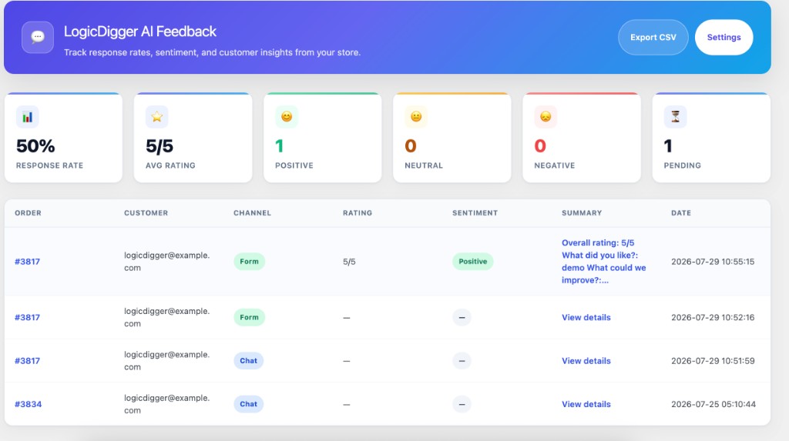Image resolution: width=789 pixels, height=441 pixels.
Task: Click the CHANNEL column header
Action: [x=252, y=212]
